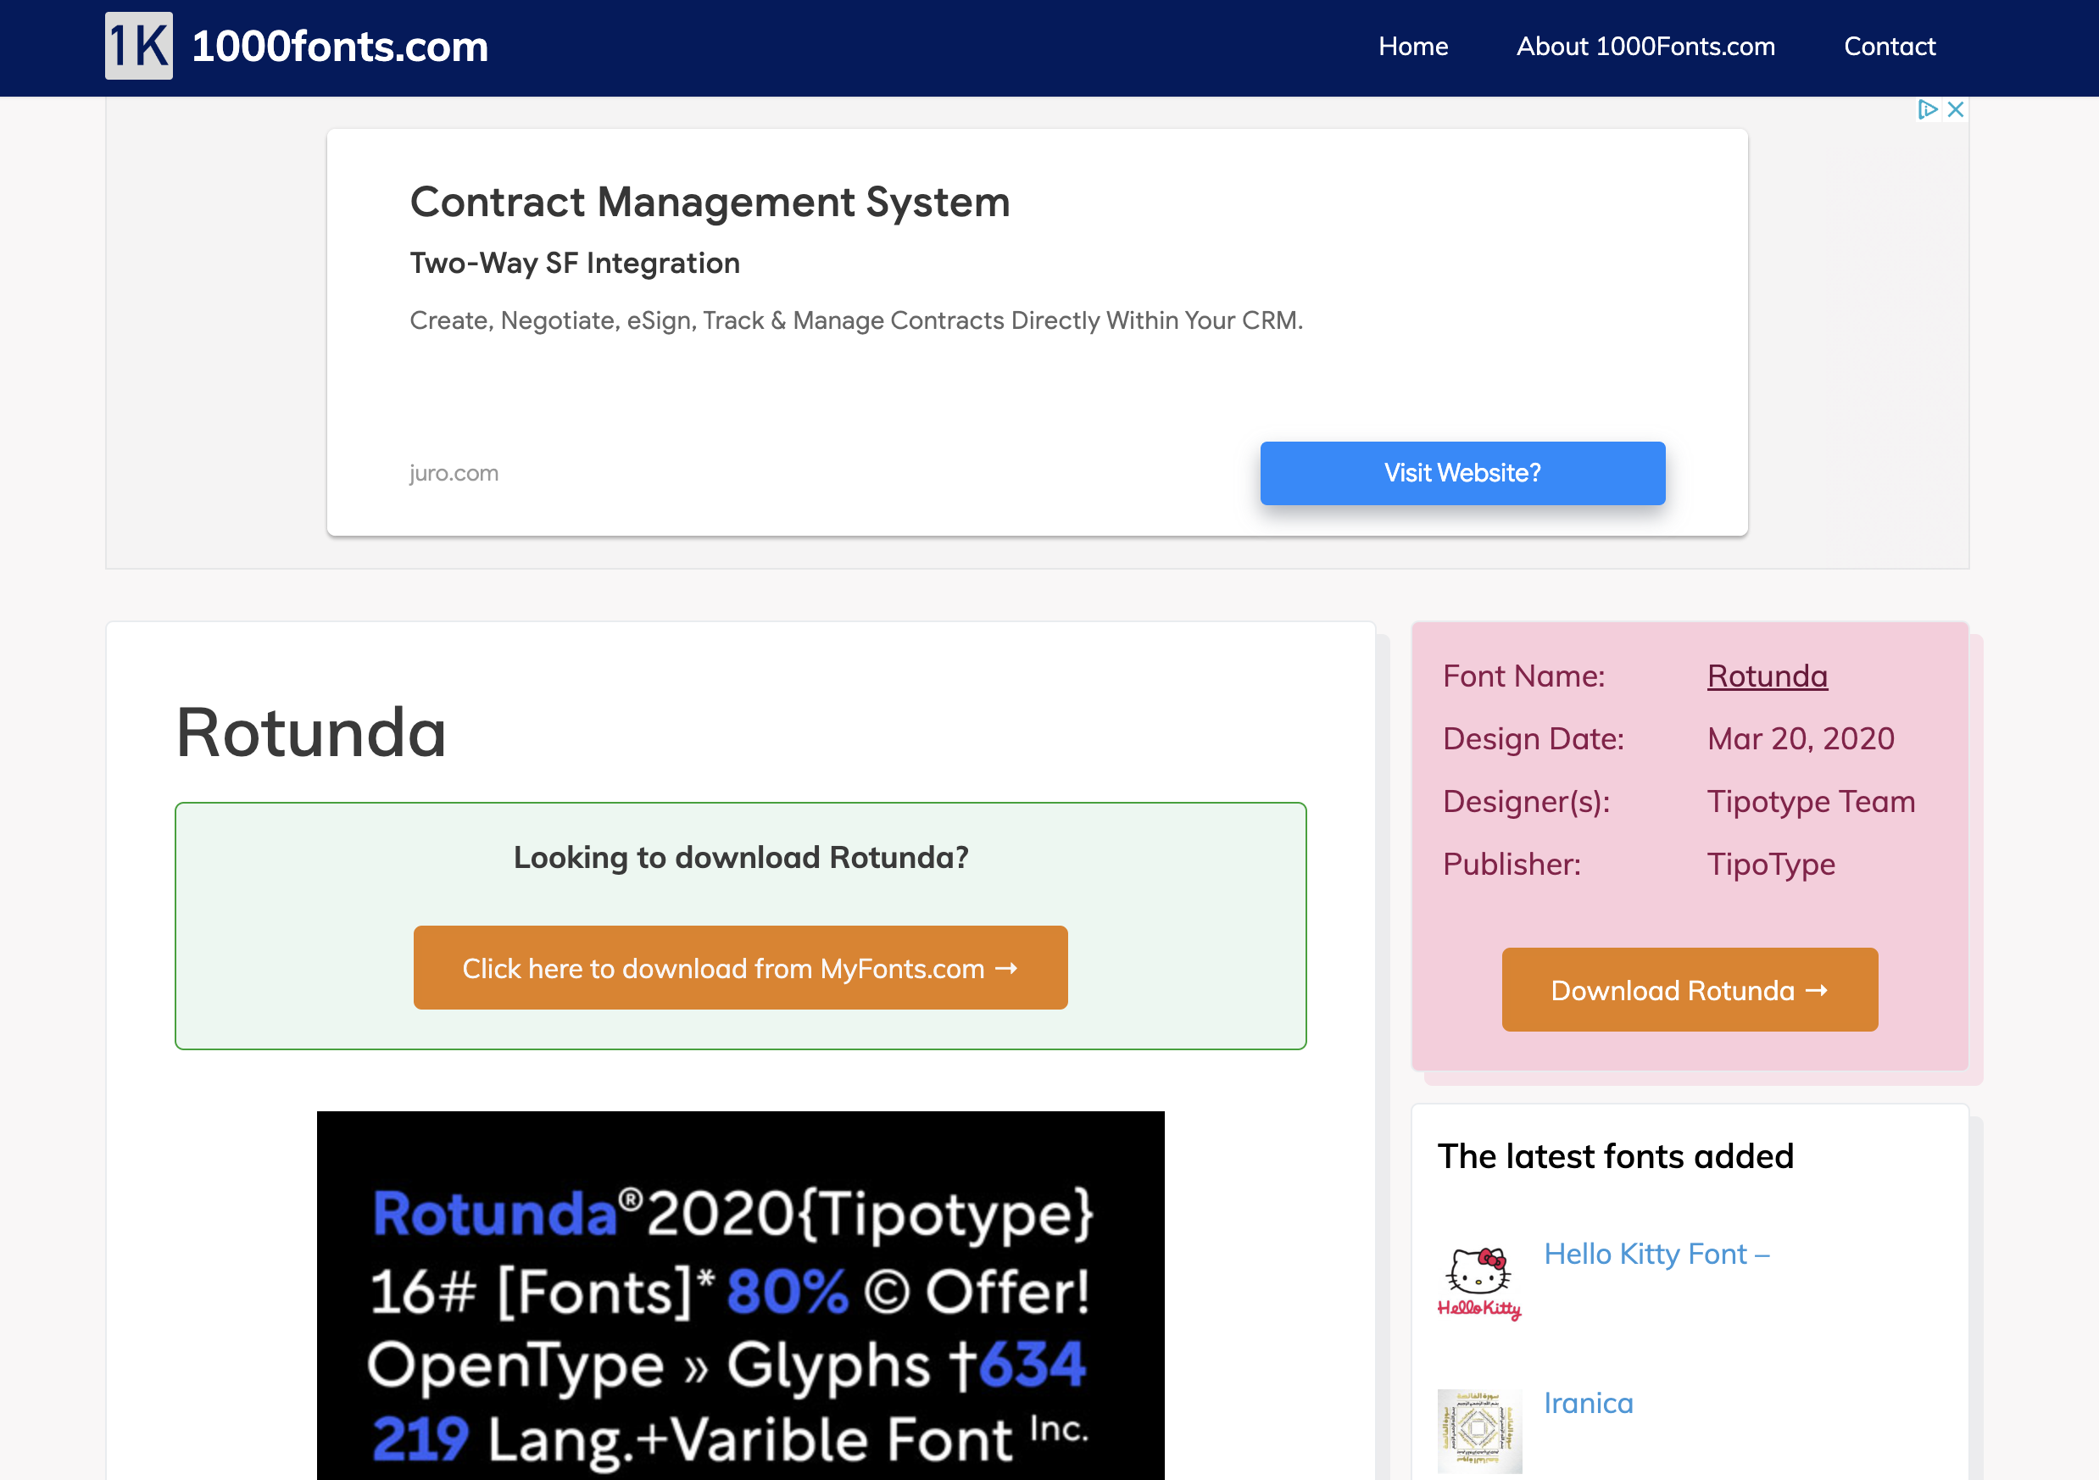Open the Rotunda font name link
Viewport: 2099px width, 1480px height.
pyautogui.click(x=1768, y=676)
